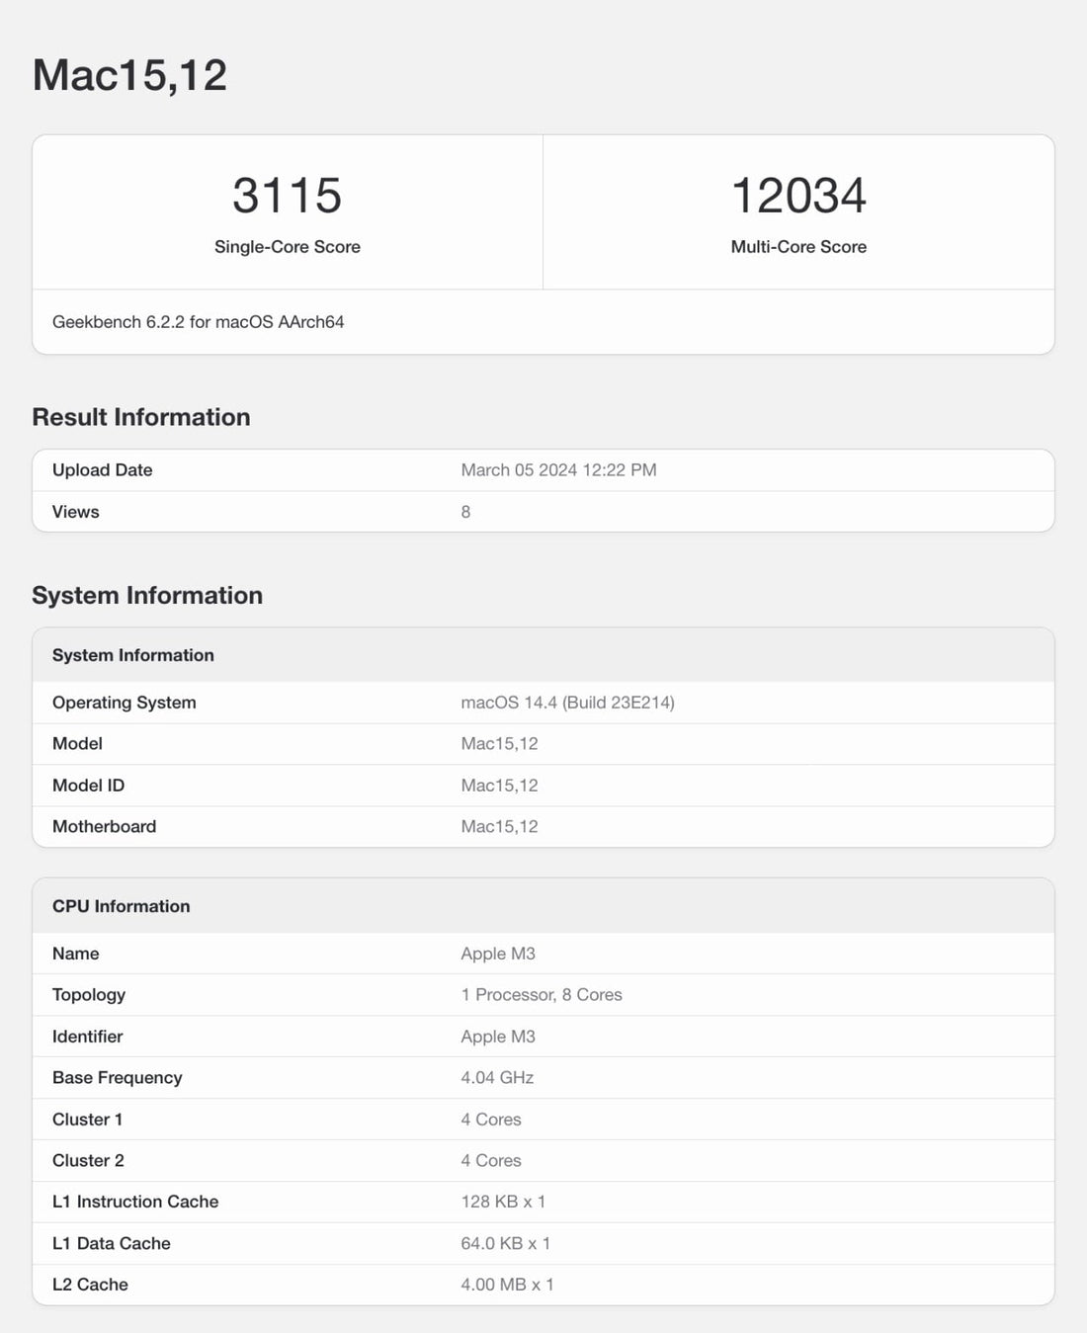Select the Mac15,12 value in Motherboard row
Viewport: 1087px width, 1333px height.
point(499,827)
